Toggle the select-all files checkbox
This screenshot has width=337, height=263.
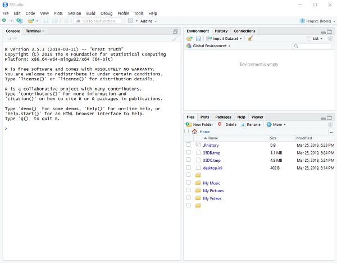[186, 131]
